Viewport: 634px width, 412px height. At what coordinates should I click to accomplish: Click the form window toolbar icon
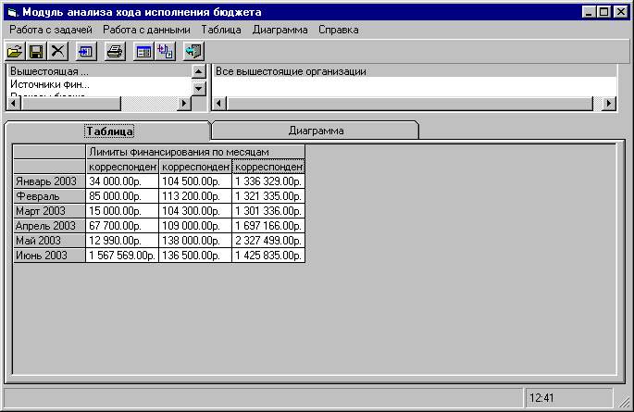(x=143, y=51)
